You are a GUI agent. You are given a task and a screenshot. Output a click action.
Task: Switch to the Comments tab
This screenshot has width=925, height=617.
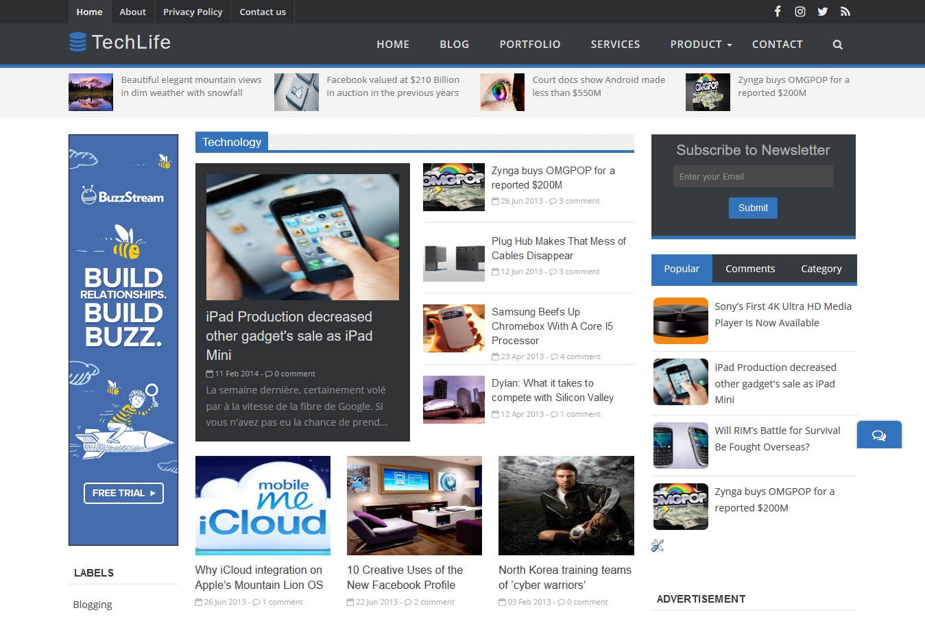tap(750, 269)
